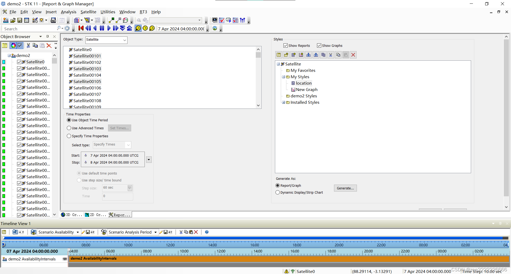
Task: Click the Save floppy disk icon
Action: pos(20,20)
